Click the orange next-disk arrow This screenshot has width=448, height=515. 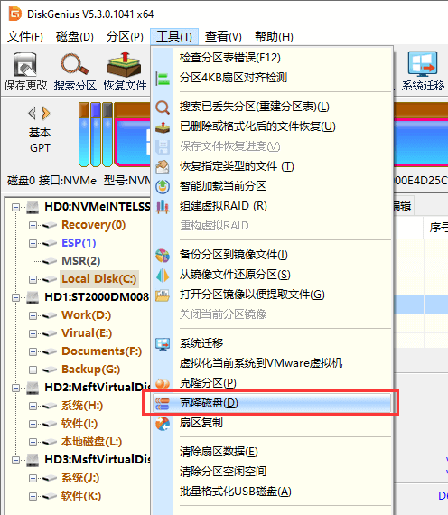(x=46, y=113)
